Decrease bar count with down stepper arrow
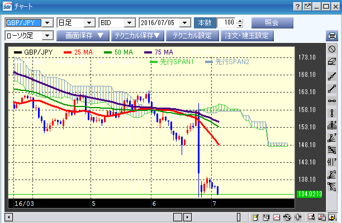Screen dimensions: 342x223 (240, 25)
